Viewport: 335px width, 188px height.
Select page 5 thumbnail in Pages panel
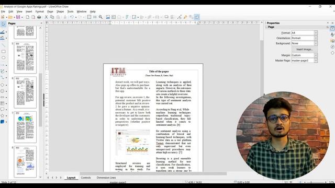click(x=25, y=57)
